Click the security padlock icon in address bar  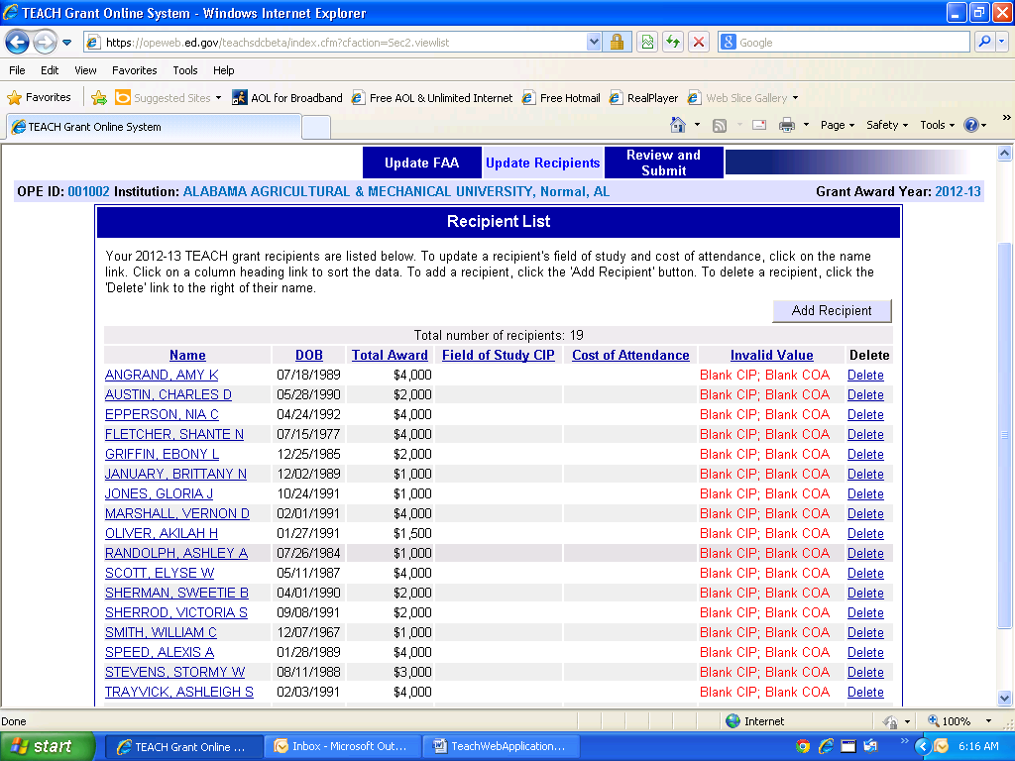click(617, 43)
